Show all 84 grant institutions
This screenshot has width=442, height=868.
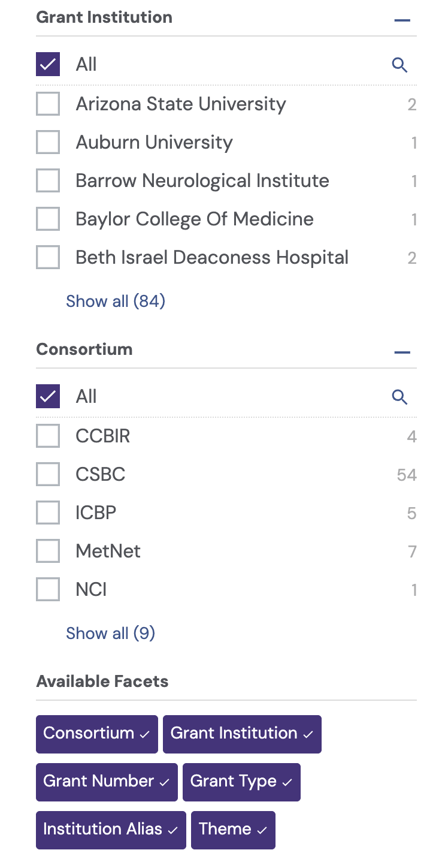click(x=116, y=301)
